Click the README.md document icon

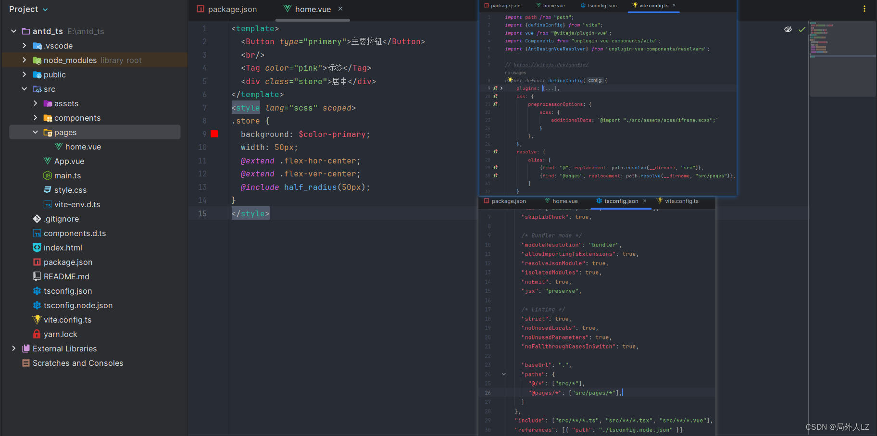coord(37,276)
